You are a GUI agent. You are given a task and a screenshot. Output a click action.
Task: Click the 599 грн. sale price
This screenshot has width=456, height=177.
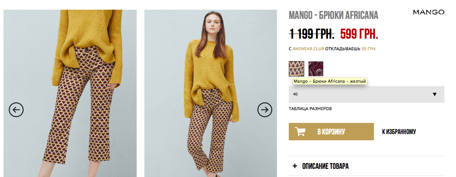pyautogui.click(x=359, y=34)
